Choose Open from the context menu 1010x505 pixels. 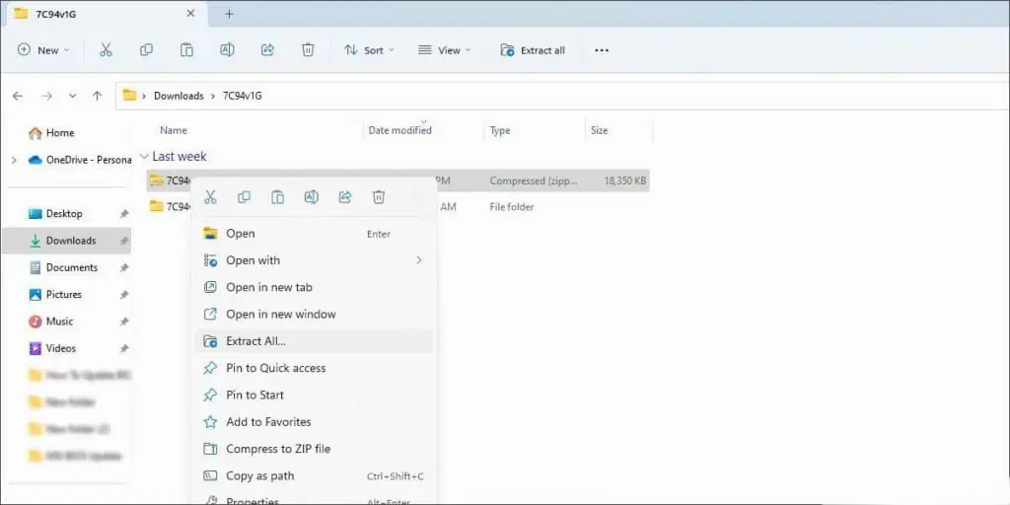click(x=313, y=234)
